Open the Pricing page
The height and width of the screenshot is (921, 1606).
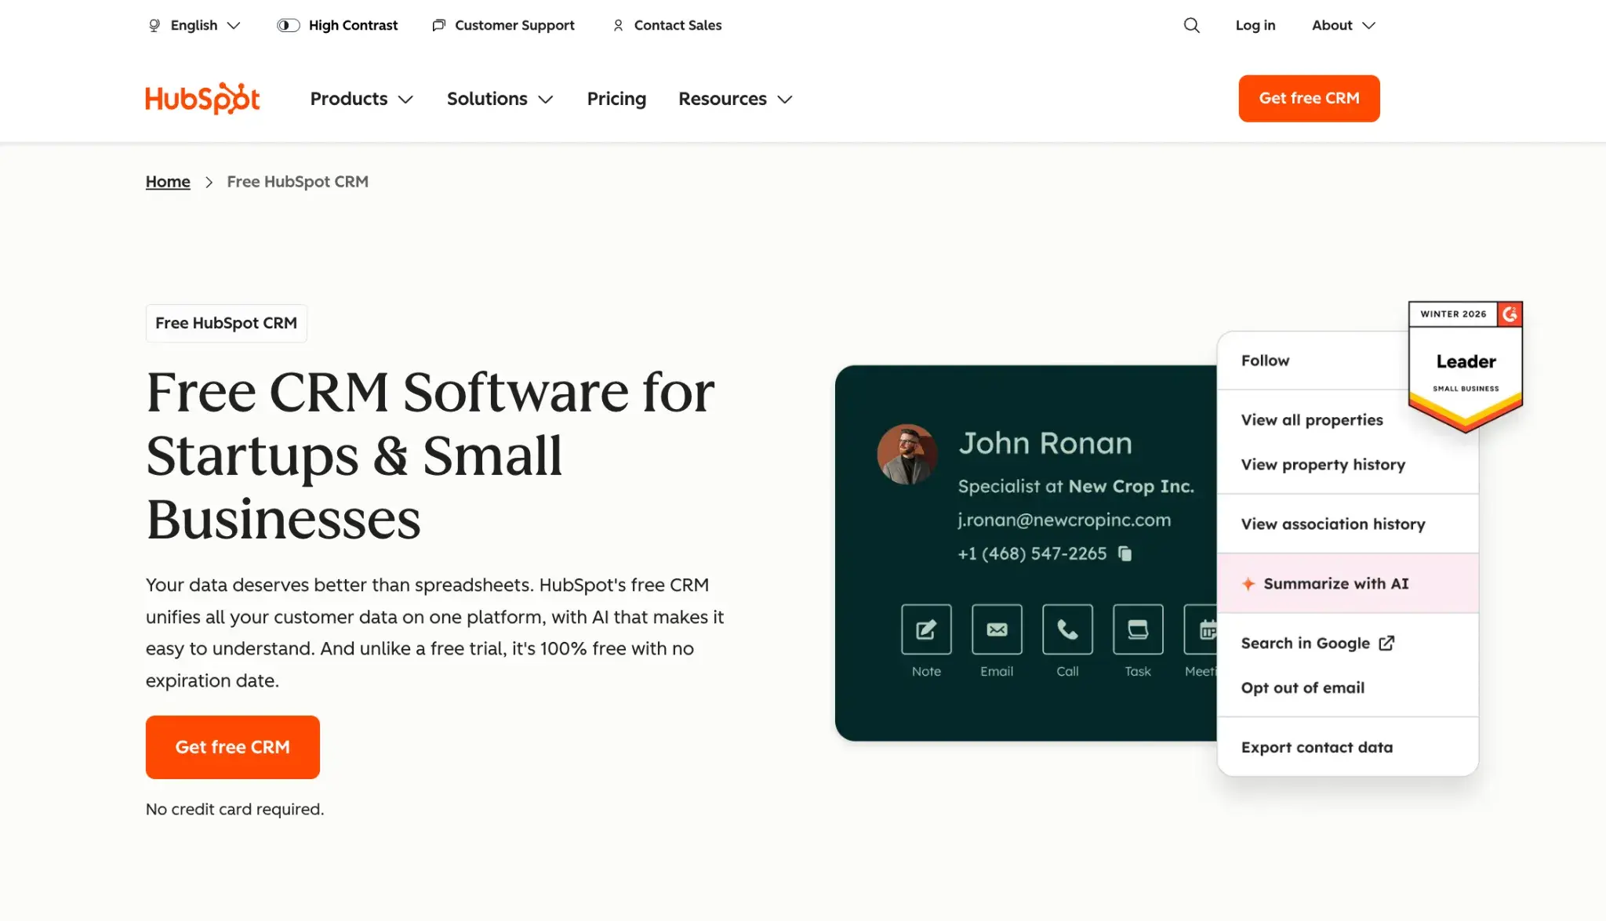click(616, 99)
